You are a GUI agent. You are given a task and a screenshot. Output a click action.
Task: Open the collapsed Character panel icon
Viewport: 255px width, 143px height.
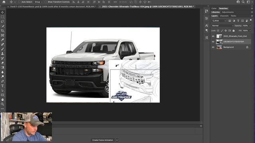pos(206,25)
